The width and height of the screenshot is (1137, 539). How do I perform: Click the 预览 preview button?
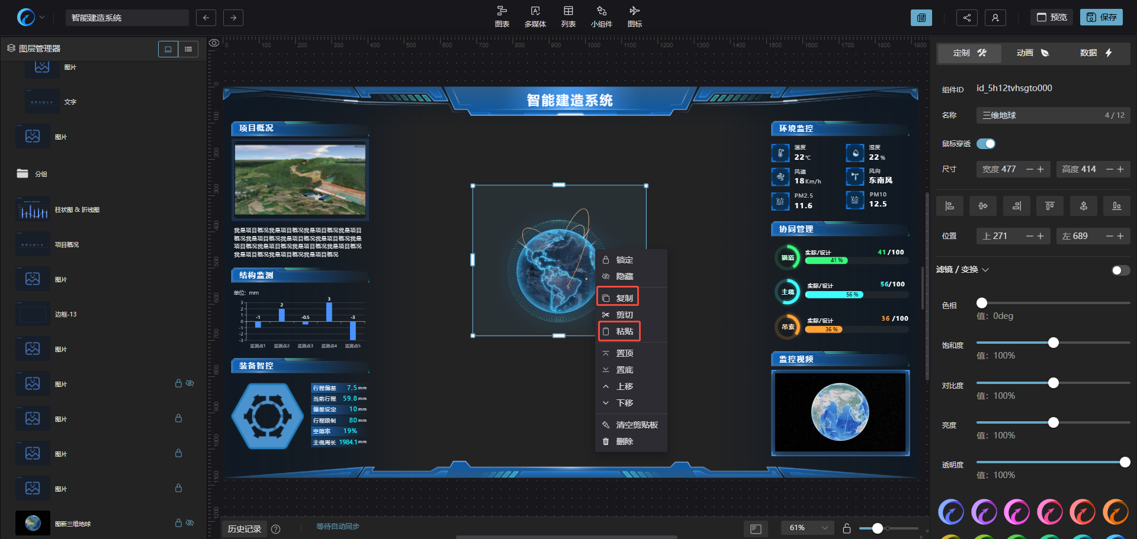[1052, 18]
